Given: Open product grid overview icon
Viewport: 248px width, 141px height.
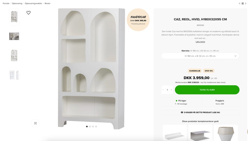Looking at the screenshot, I should [x=243, y=3].
